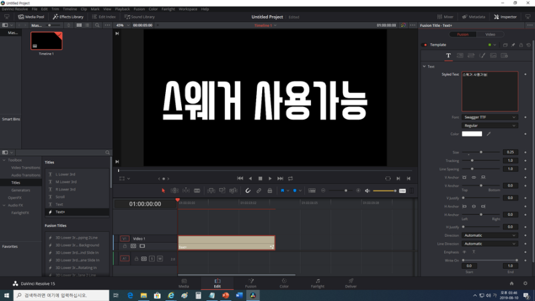Screen dimensions: 535x301
Task: Adjust the timeline zoom slider
Action: (x=340, y=191)
